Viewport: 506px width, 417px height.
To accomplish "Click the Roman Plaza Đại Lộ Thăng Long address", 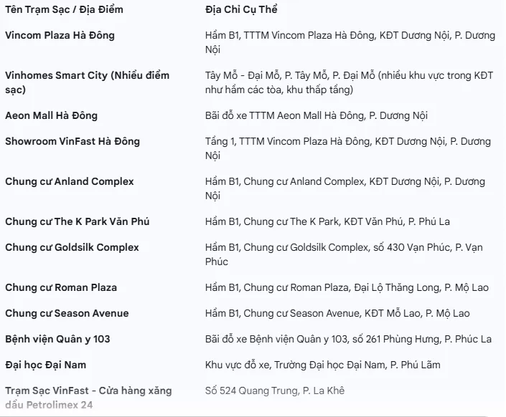I will pos(347,287).
